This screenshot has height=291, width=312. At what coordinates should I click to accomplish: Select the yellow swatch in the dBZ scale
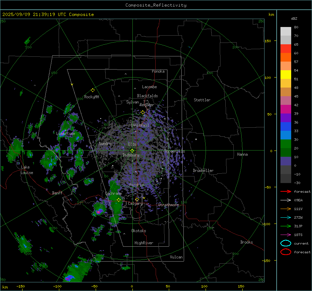pyautogui.click(x=286, y=74)
